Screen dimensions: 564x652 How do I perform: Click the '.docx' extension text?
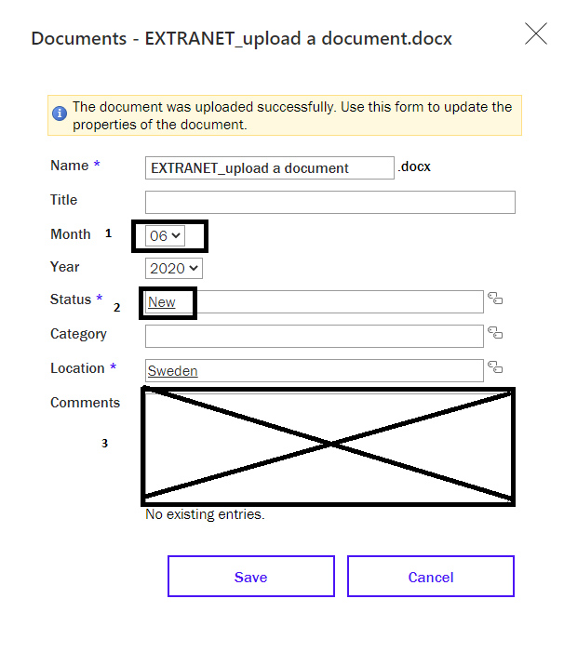click(x=414, y=166)
